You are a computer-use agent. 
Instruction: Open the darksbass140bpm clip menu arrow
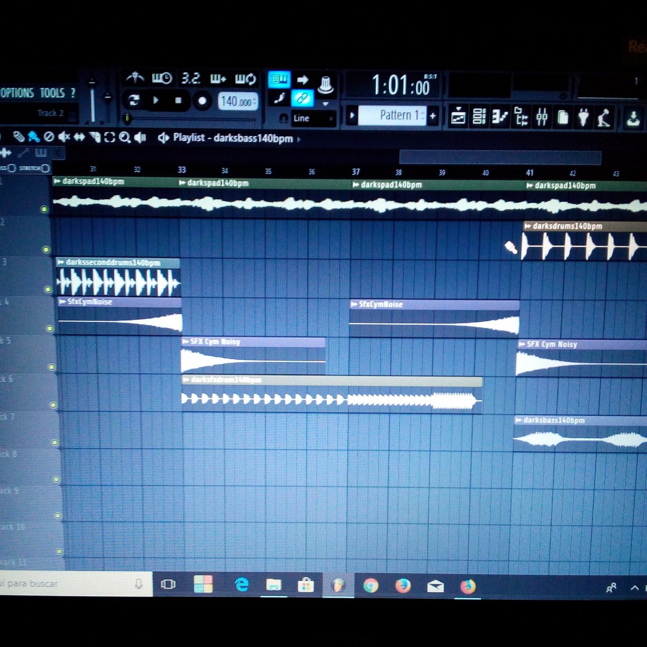point(519,420)
